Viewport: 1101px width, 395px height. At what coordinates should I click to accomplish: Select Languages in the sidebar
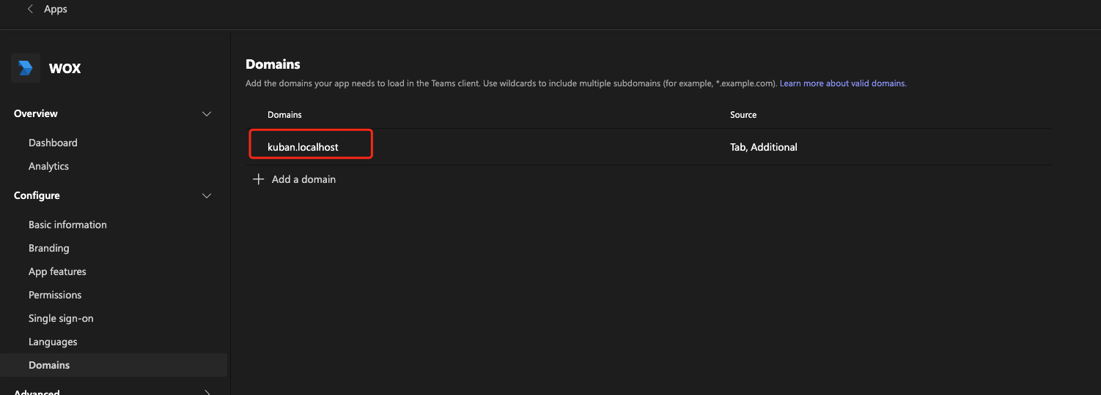tap(53, 342)
